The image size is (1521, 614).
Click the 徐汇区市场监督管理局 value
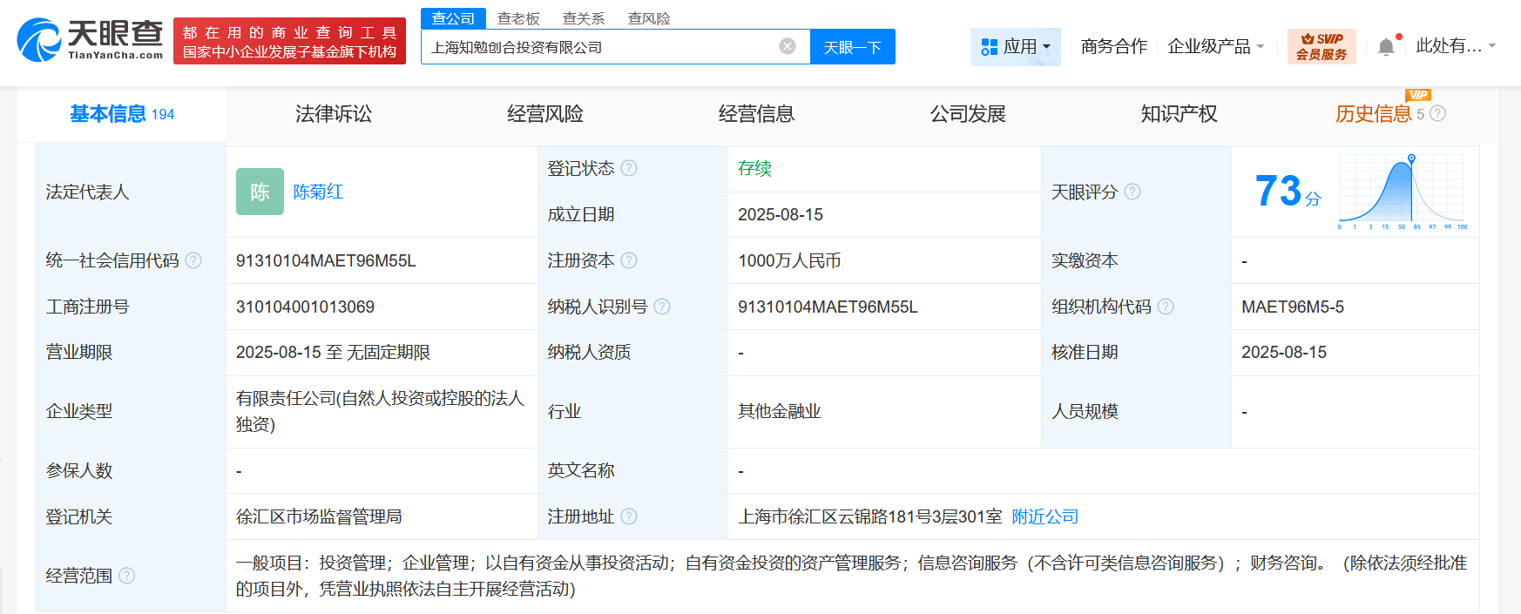point(319,516)
